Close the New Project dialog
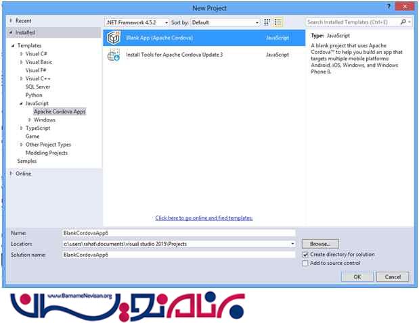This screenshot has height=323, width=419. tap(405, 7)
